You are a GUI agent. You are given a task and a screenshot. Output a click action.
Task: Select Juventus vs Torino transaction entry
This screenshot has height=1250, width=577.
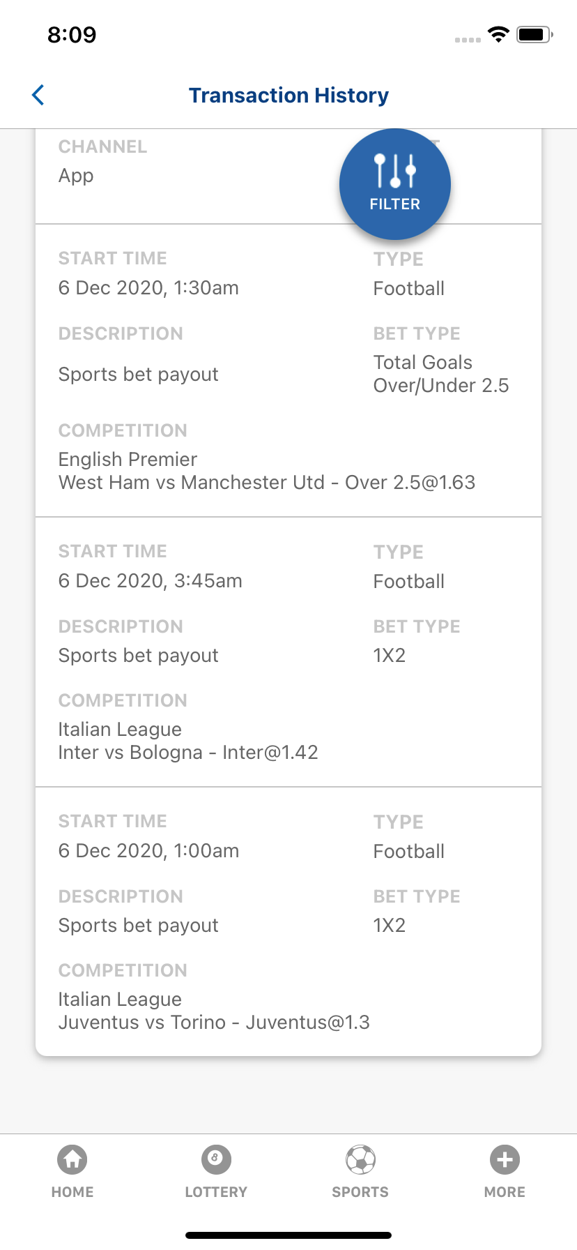click(x=214, y=1022)
